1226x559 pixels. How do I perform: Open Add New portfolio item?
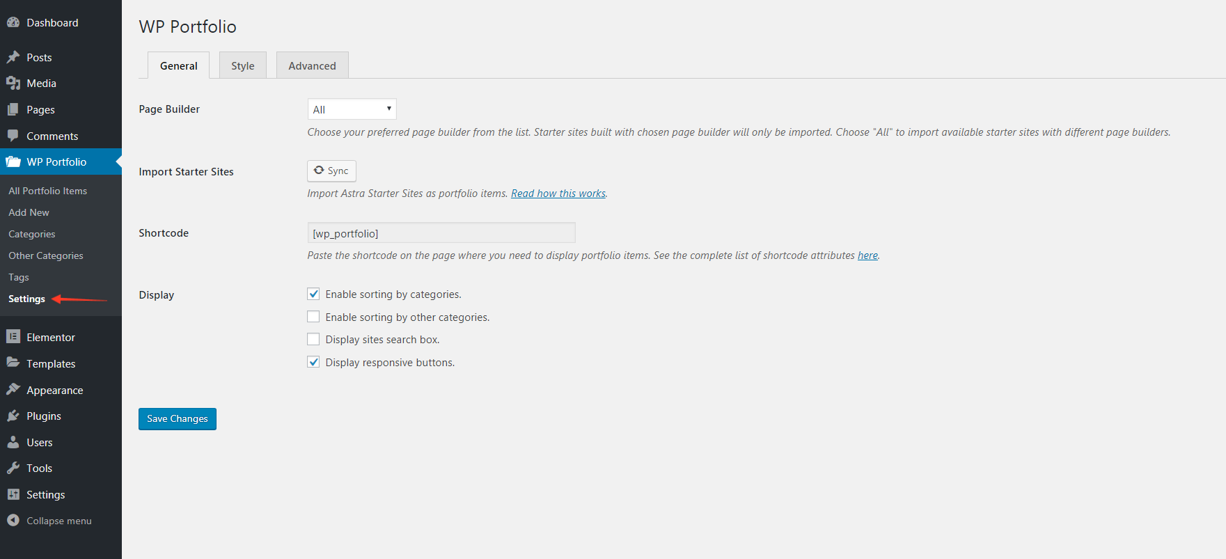click(x=29, y=212)
